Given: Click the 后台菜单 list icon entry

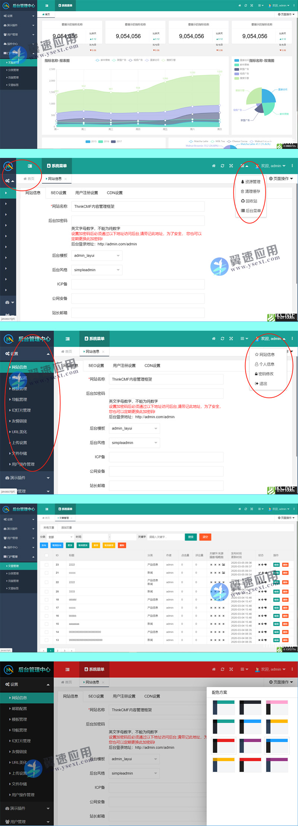Looking at the screenshot, I should 251,211.
